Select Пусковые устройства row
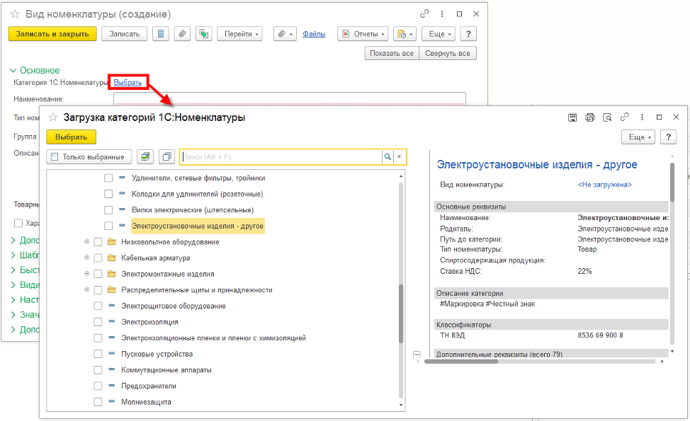Image resolution: width=690 pixels, height=421 pixels. coord(157,354)
